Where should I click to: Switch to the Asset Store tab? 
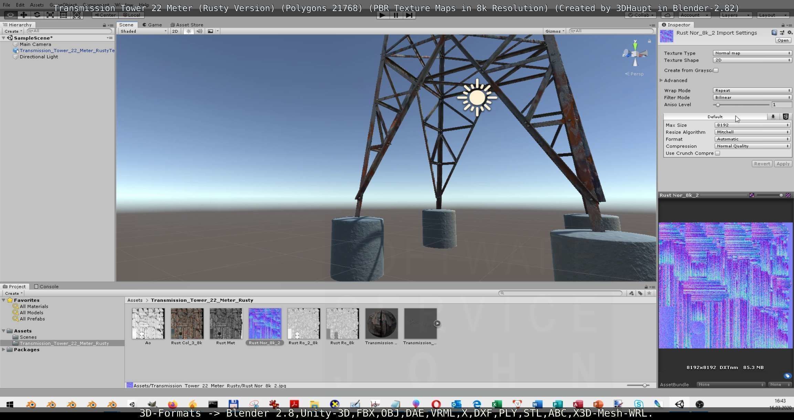pyautogui.click(x=187, y=25)
